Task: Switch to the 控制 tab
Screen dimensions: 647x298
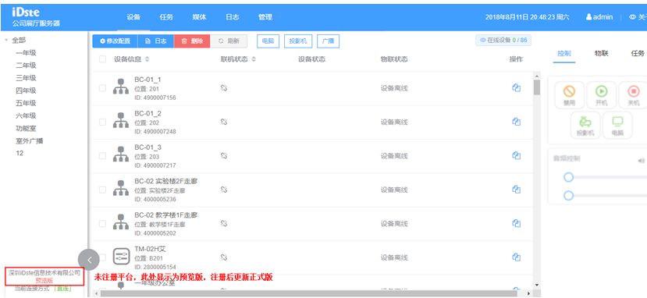Action: (x=564, y=54)
